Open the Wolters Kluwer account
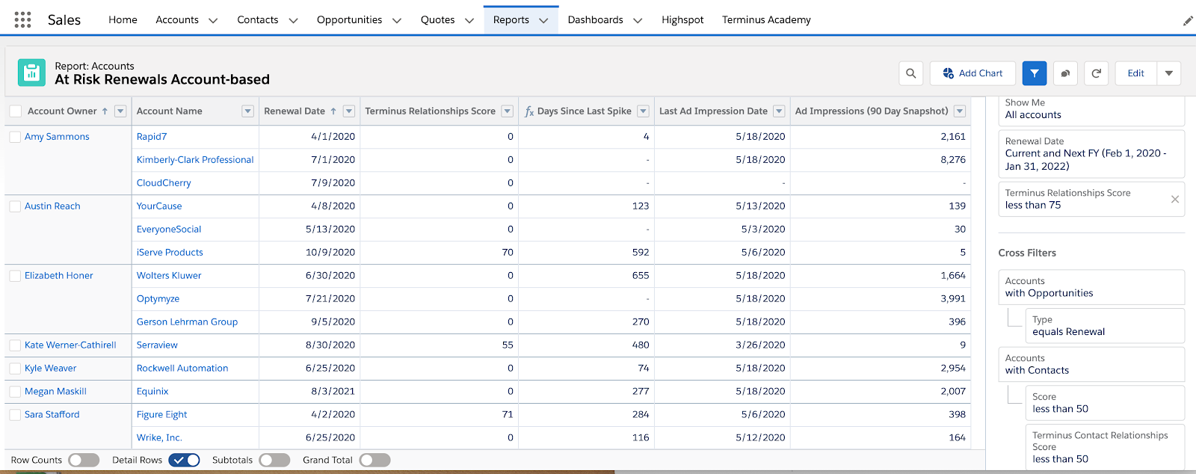The height and width of the screenshot is (474, 1196). coord(169,276)
